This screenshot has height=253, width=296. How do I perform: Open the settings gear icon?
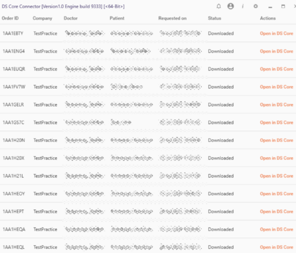point(256,7)
